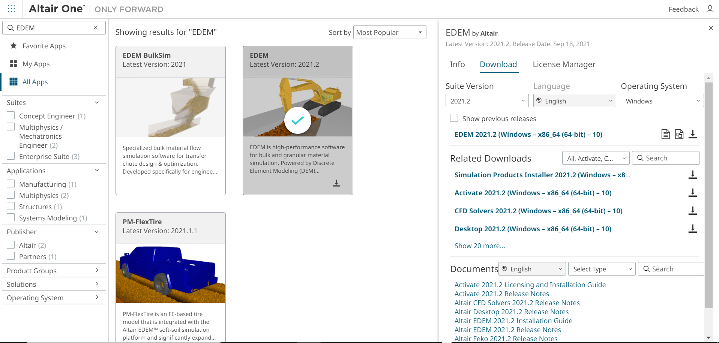Download Simulation Products Installer 2021.2

click(693, 175)
